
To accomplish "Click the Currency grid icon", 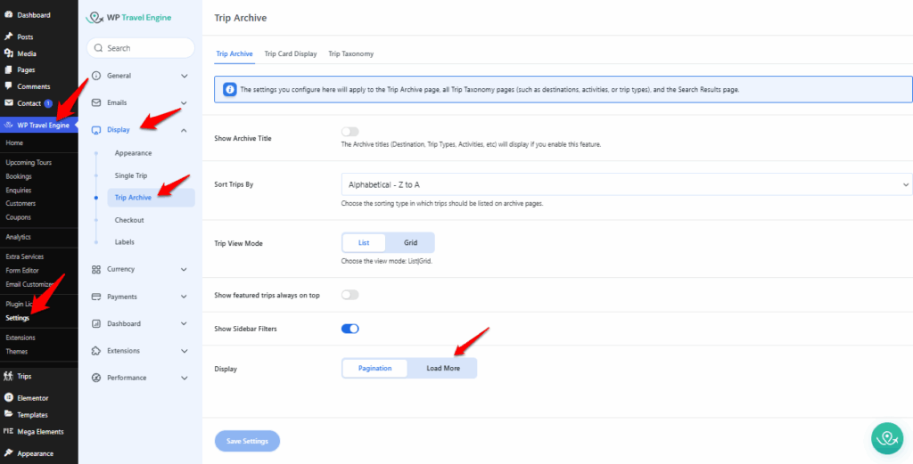I will [x=96, y=269].
